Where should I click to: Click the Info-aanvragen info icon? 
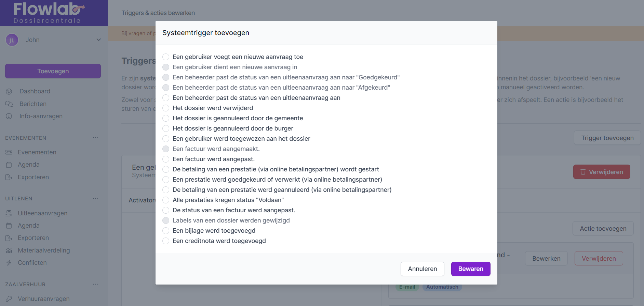[x=9, y=116]
